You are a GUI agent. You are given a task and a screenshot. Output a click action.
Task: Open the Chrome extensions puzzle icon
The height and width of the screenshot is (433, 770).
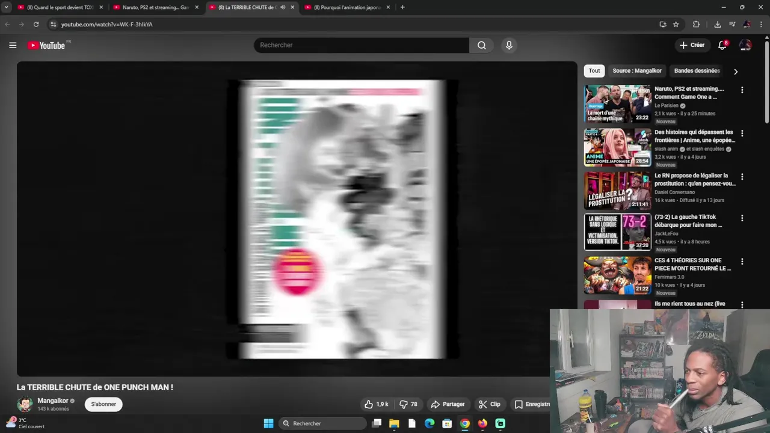click(x=696, y=24)
